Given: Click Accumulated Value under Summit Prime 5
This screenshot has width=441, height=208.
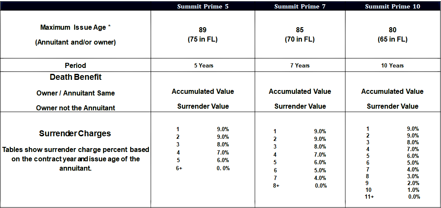Looking at the screenshot, I should [x=203, y=91].
